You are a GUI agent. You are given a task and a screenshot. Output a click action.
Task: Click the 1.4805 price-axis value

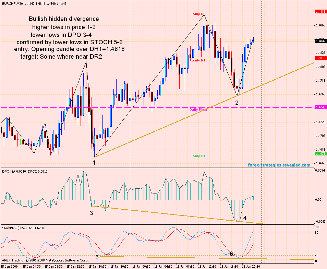[321, 67]
